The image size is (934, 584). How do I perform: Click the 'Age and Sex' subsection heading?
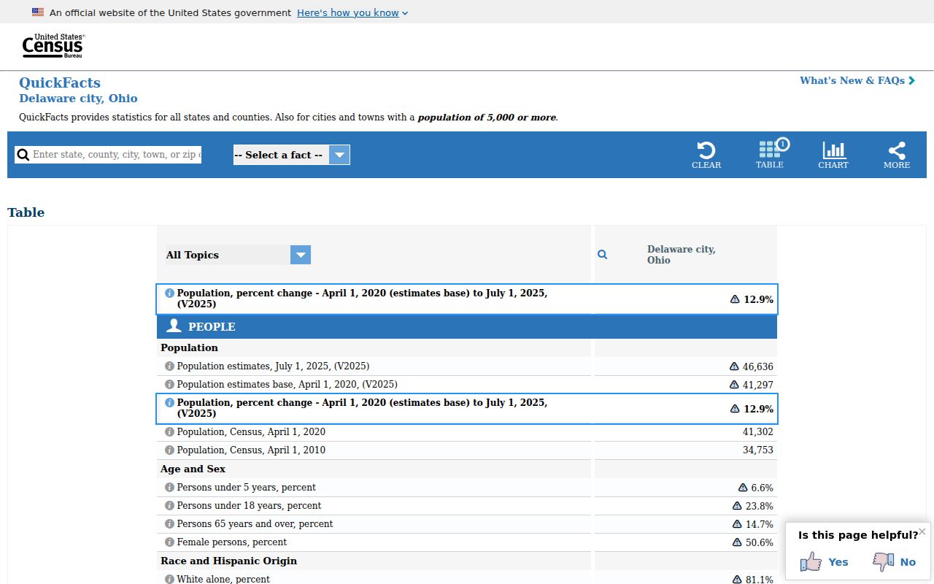(x=193, y=469)
